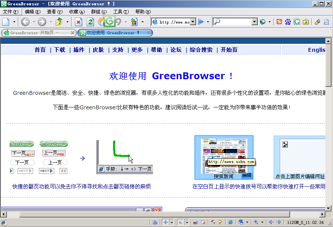Open the 帮助(H) menu

tap(143, 12)
